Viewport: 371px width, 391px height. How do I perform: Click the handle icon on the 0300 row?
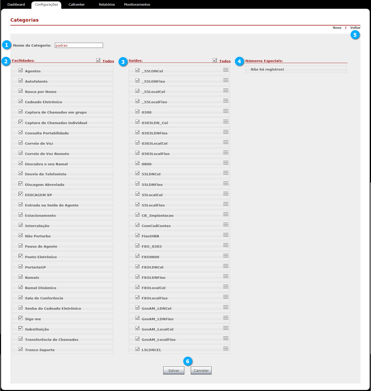tap(226, 111)
